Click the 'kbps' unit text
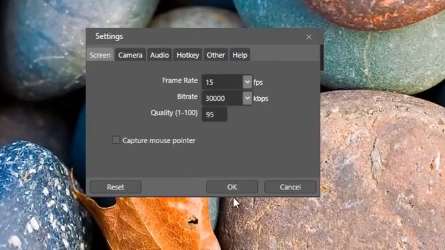Screen dimensions: 445x250 (x=261, y=99)
